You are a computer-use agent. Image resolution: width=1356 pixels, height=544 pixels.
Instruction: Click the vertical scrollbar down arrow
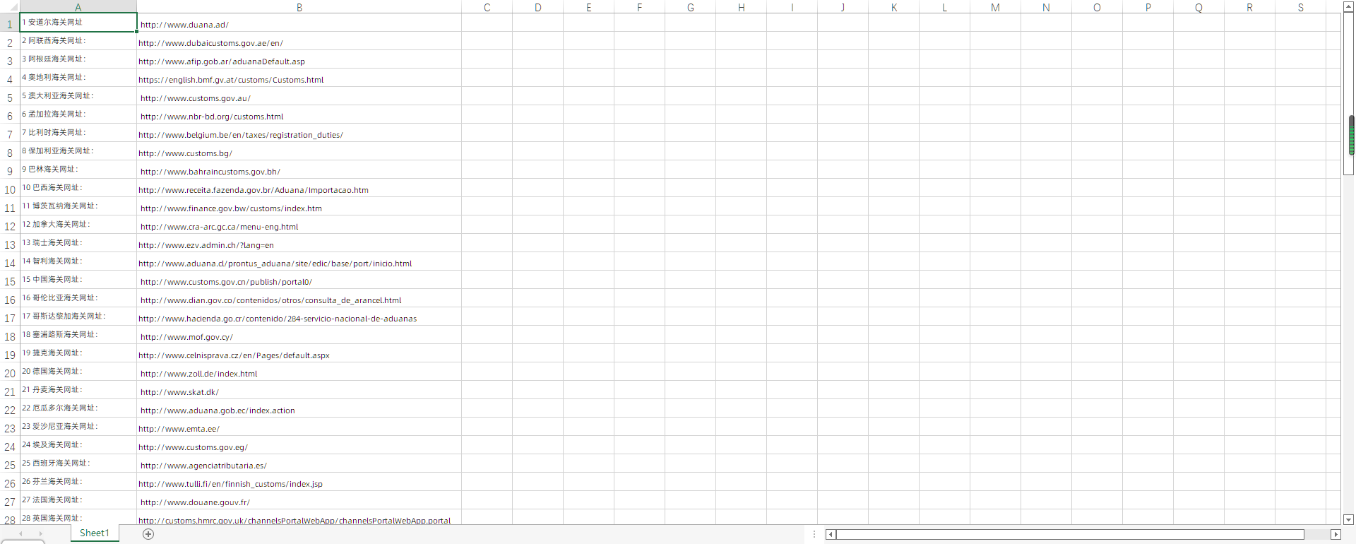tap(1348, 519)
